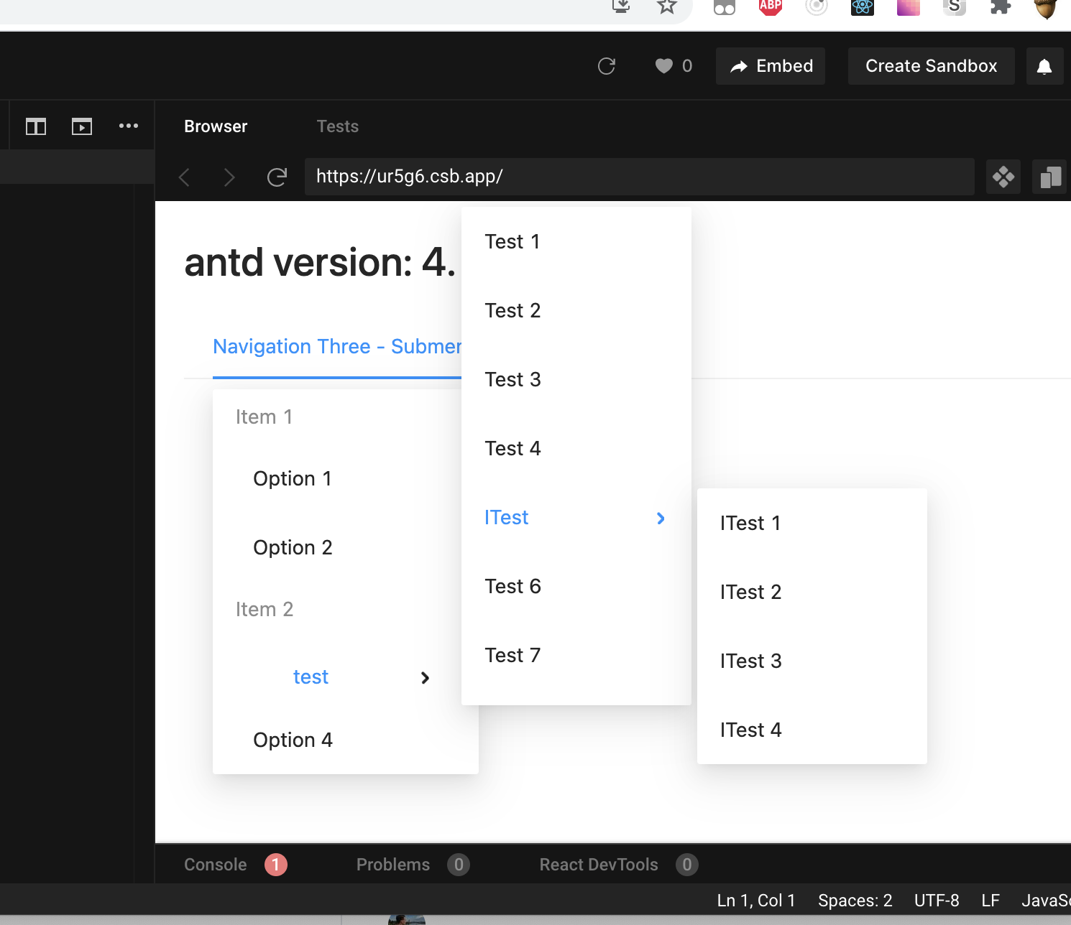This screenshot has width=1071, height=925.
Task: Click the URL address bar
Action: click(x=639, y=177)
